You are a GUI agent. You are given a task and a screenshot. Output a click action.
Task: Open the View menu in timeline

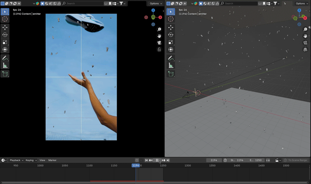pos(42,160)
